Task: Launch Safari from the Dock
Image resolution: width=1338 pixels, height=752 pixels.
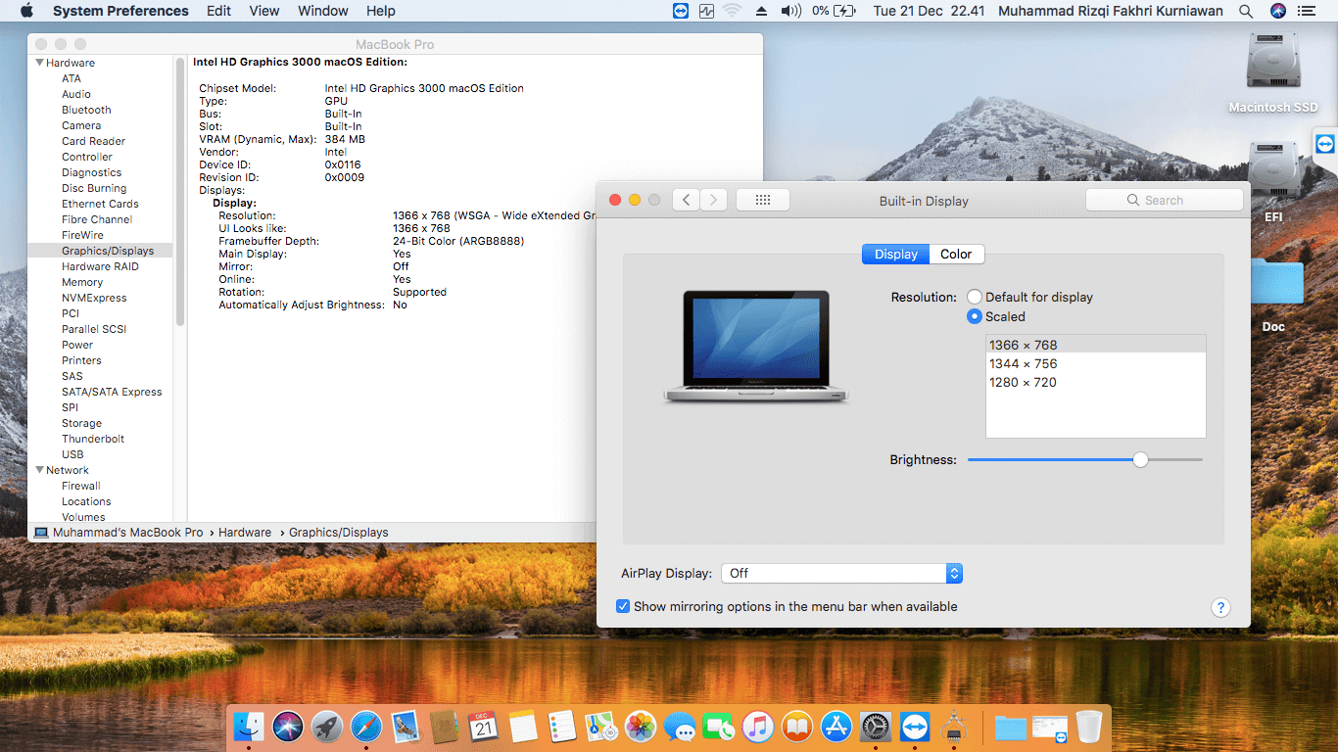Action: coord(365,728)
